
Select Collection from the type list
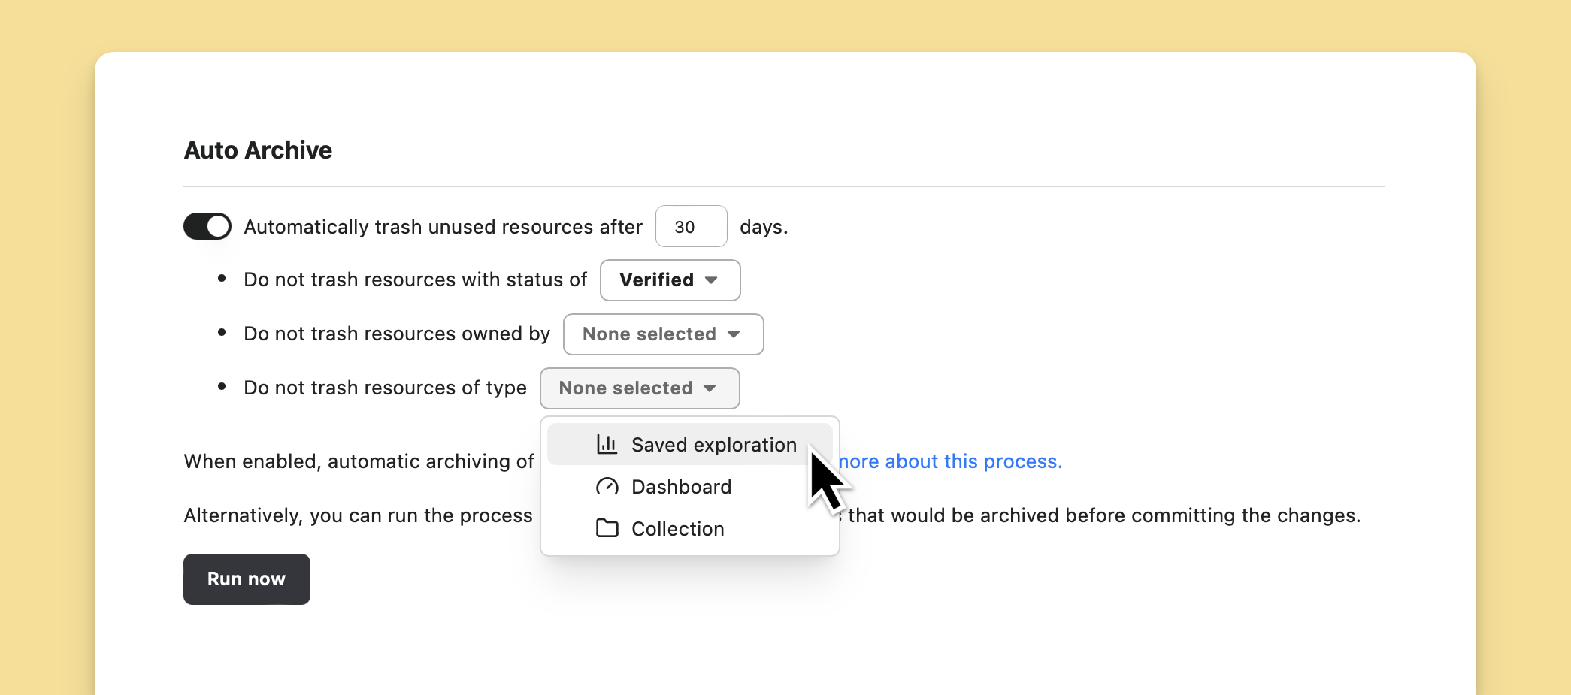689,529
